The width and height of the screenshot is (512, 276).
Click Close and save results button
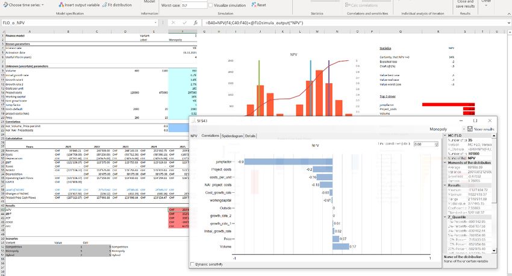click(x=465, y=4)
